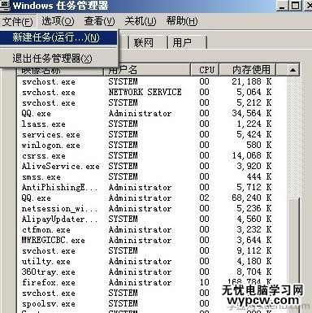
Task: Select svchost.exe row using 5,212 K
Action: coord(152,102)
